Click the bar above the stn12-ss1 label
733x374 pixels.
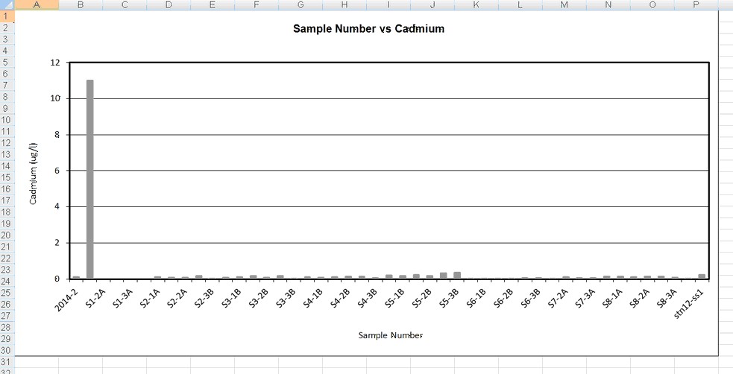702,276
